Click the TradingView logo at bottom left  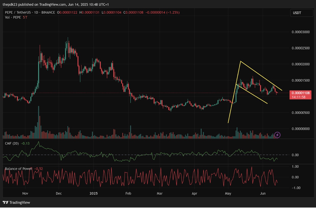(16, 202)
